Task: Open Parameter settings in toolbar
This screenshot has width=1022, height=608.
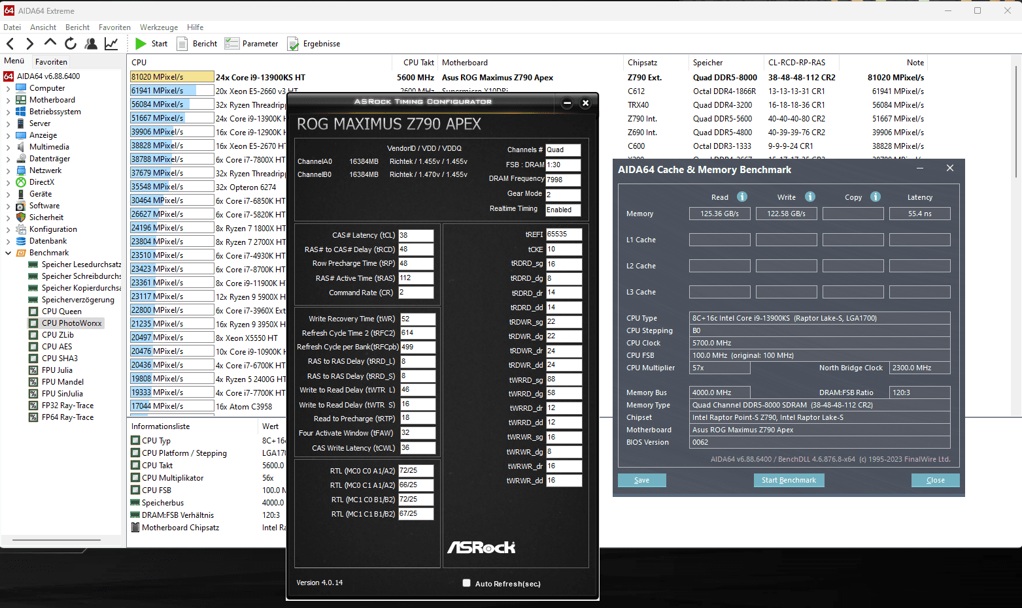Action: (252, 44)
